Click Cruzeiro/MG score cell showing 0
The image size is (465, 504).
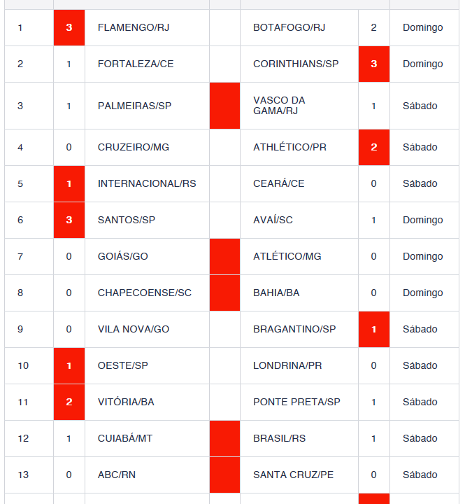point(69,147)
